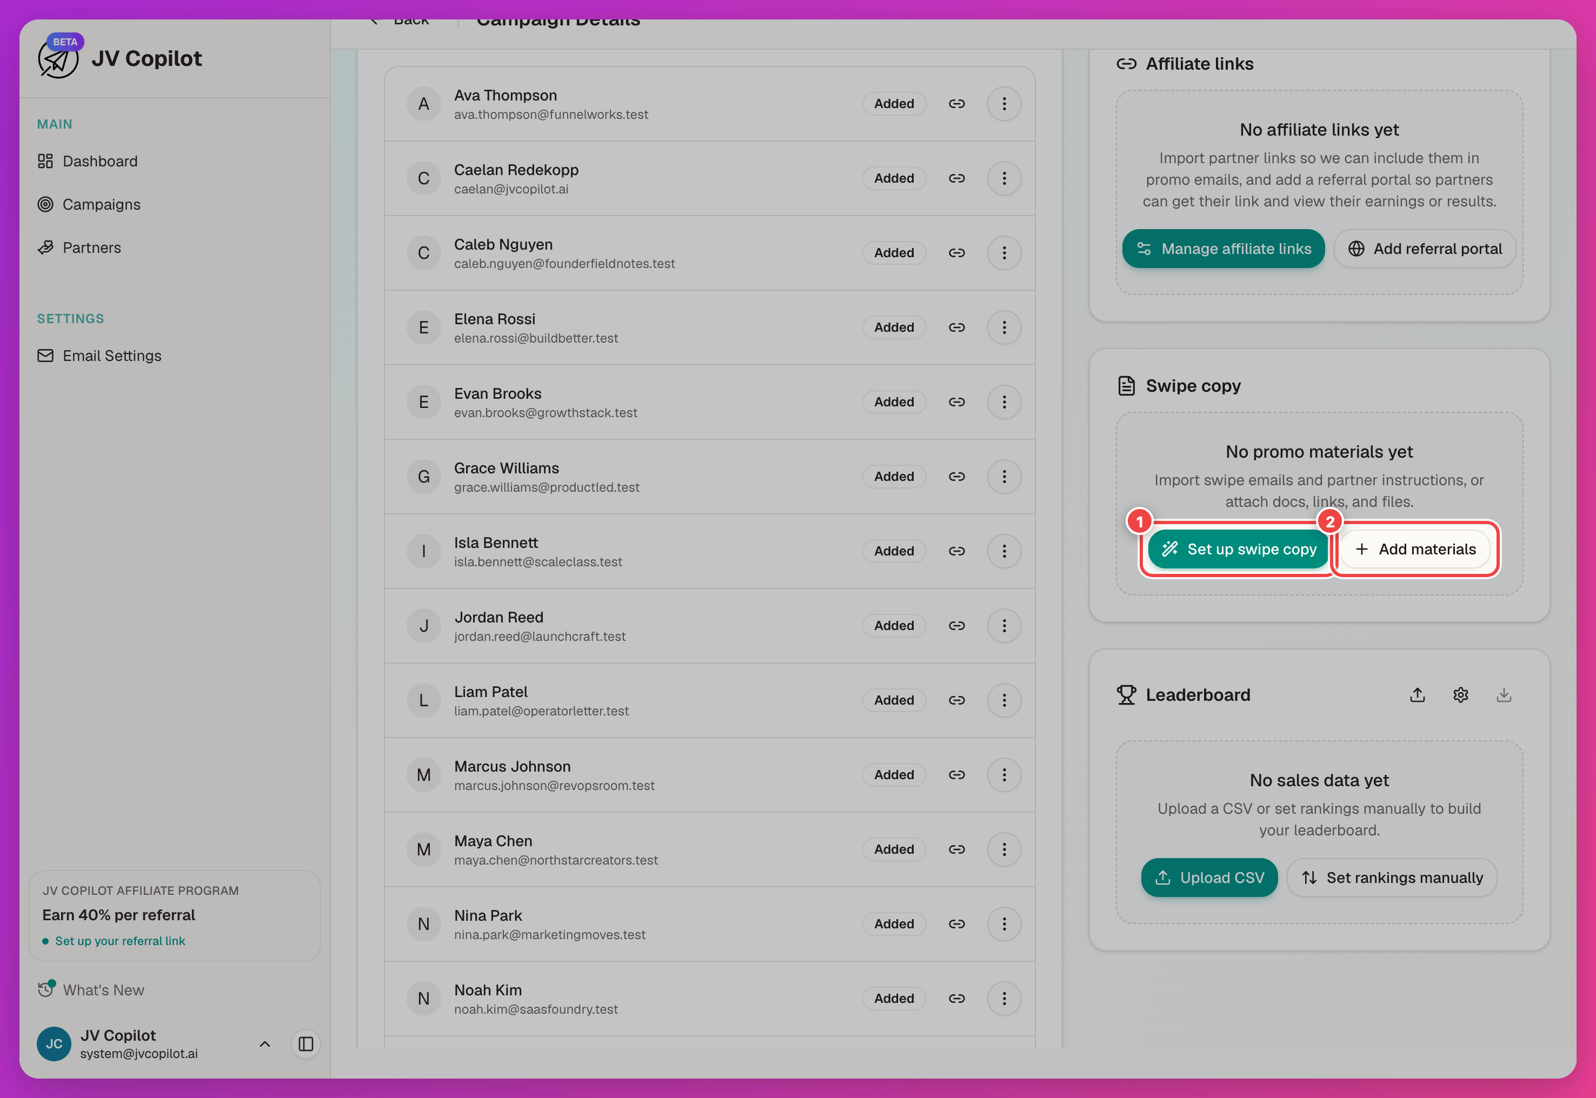
Task: Click link icon for Noah Kim
Action: 956,999
